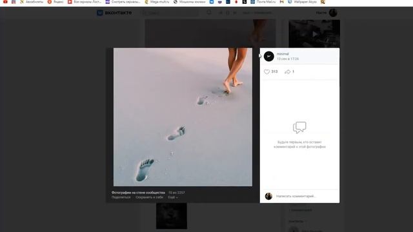The image size is (413, 232).
Task: Open the YouTube bookmark icon
Action: (x=5, y=2)
